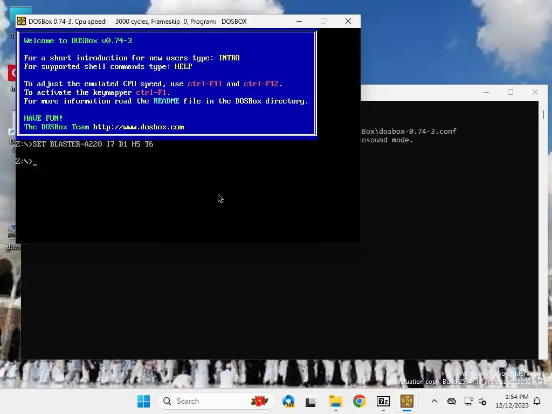Open the display/network tray icon
552x414 pixels.
coord(468,401)
